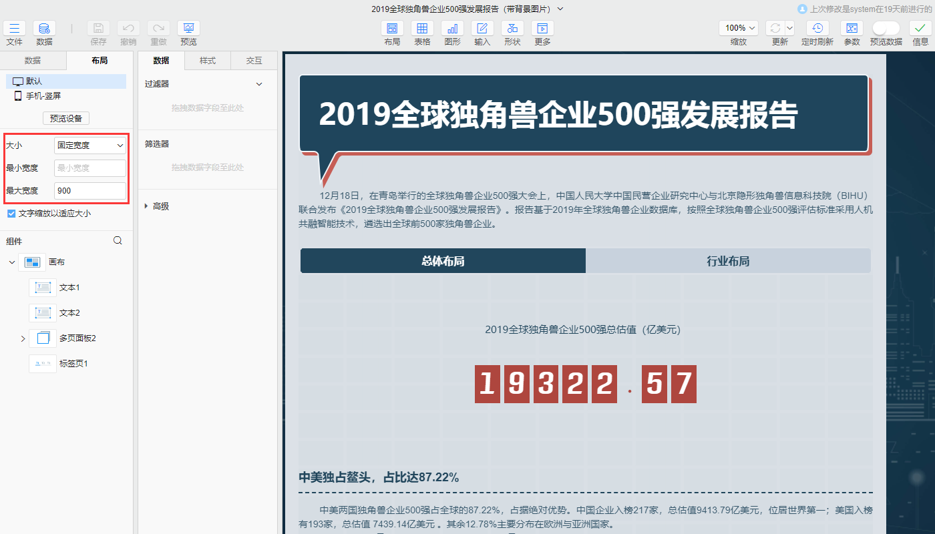Expand the 多页面板2 tree item
Image resolution: width=935 pixels, height=534 pixels.
(21, 338)
